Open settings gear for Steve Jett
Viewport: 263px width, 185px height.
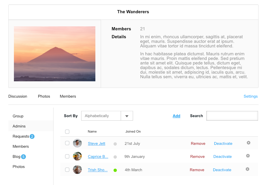point(249,143)
